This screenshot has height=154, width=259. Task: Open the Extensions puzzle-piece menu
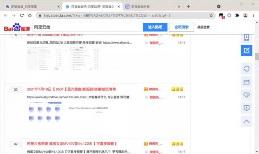(237, 15)
